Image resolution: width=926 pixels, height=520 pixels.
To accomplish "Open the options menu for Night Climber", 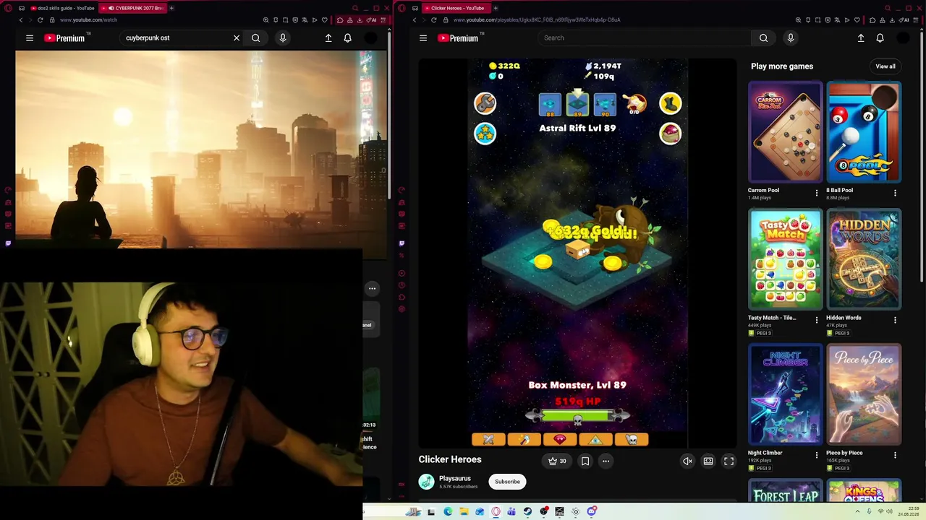I will (817, 455).
